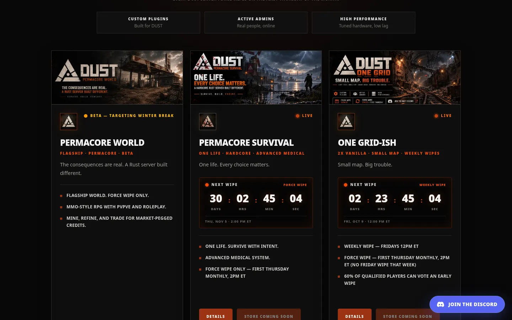Click Flagship · Permacore · Beta tags
Image resolution: width=512 pixels, height=320 pixels.
(x=97, y=153)
